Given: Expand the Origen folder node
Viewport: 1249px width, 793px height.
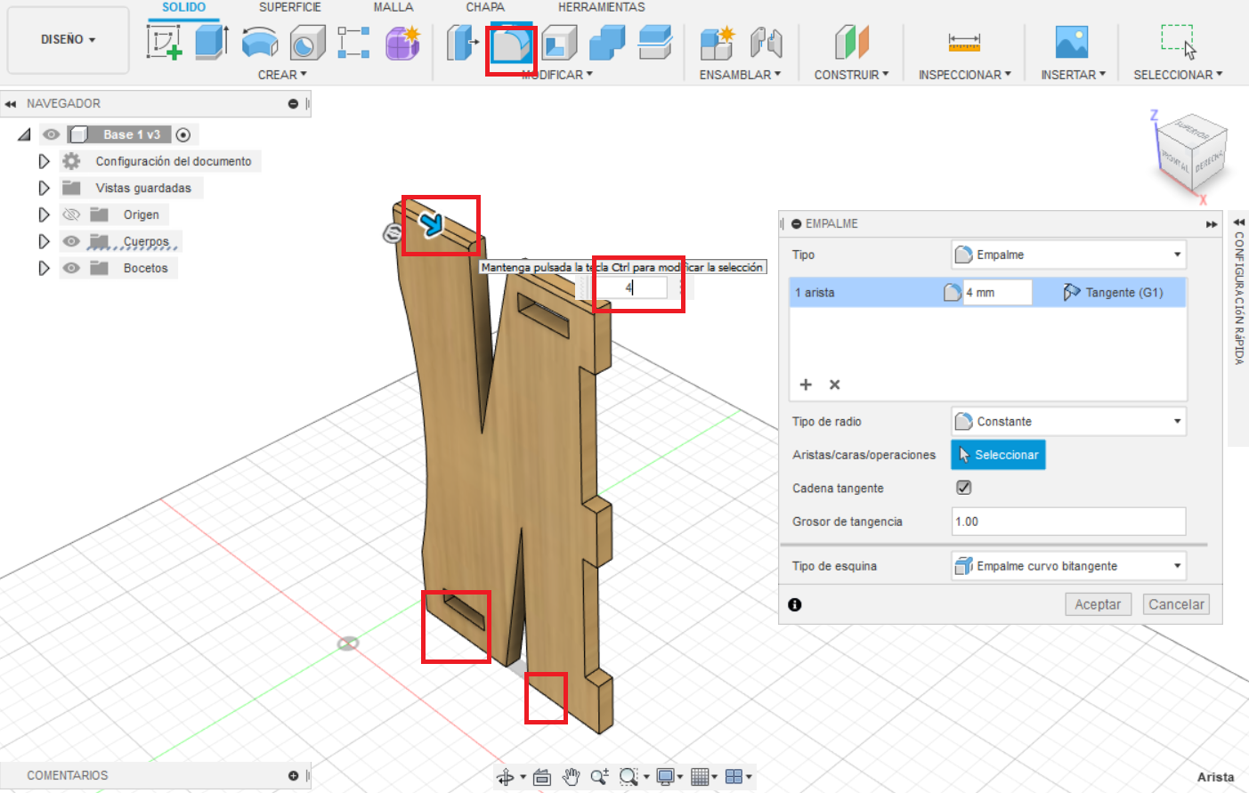Looking at the screenshot, I should click(44, 214).
